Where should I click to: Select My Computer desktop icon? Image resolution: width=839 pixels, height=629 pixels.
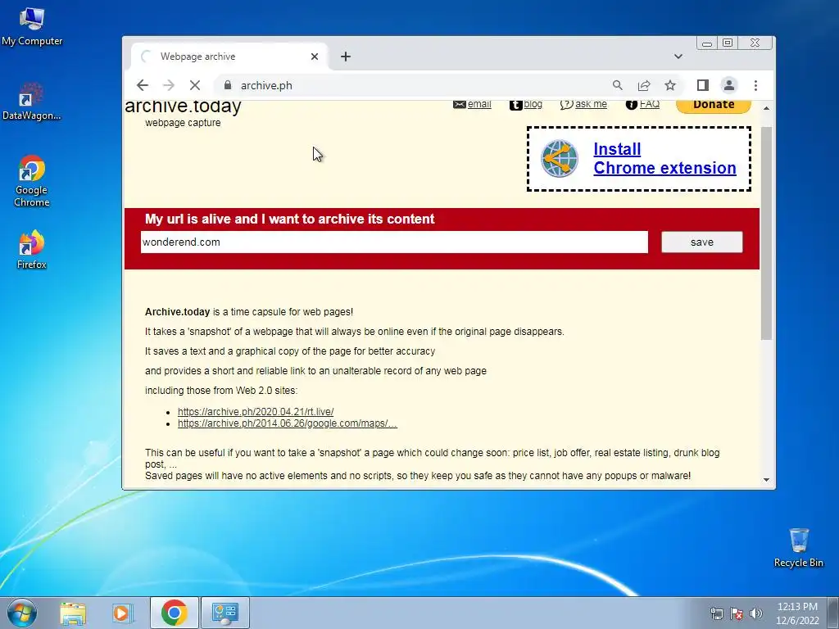point(32,27)
